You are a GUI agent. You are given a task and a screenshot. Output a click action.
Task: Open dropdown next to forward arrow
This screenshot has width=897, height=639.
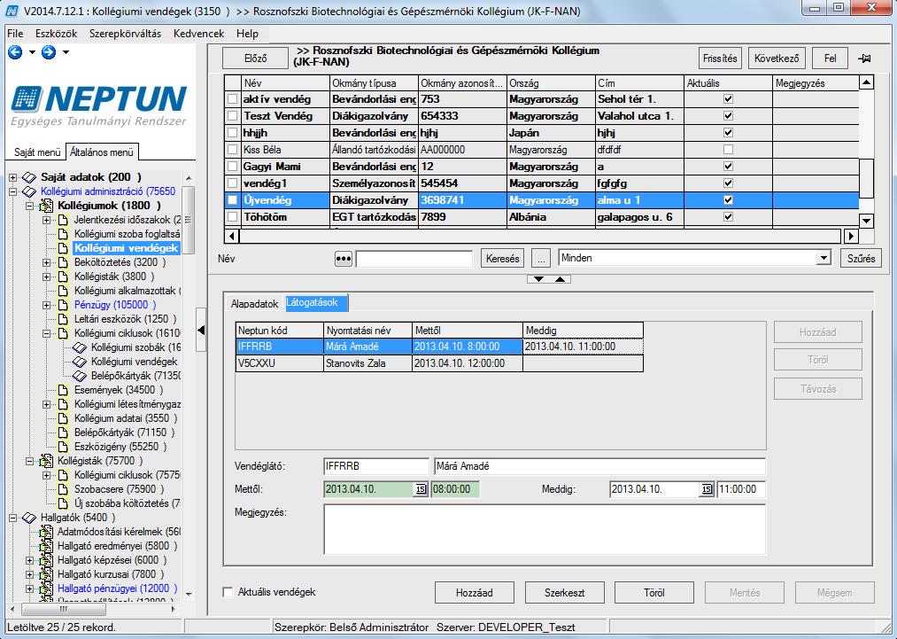[66, 52]
